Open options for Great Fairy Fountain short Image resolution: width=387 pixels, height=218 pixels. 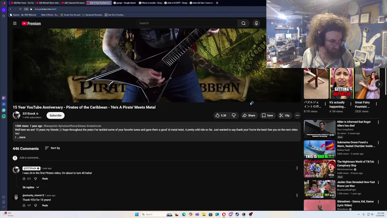click(x=376, y=104)
